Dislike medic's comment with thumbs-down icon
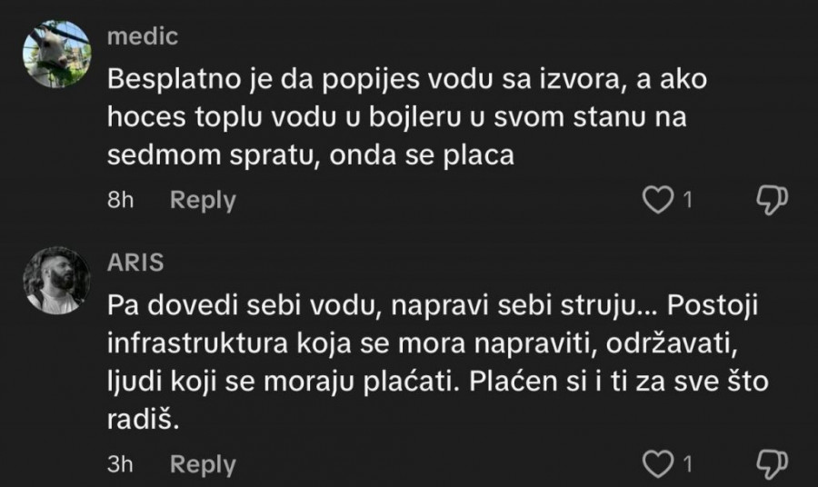This screenshot has height=487, width=818. (772, 199)
